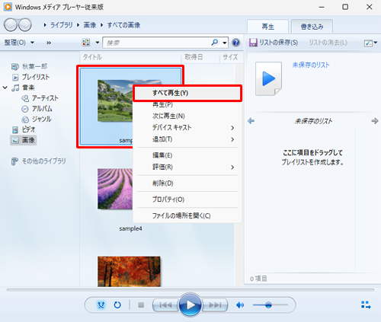Open breadcrumb arrow before ライブラリ

tap(45, 25)
